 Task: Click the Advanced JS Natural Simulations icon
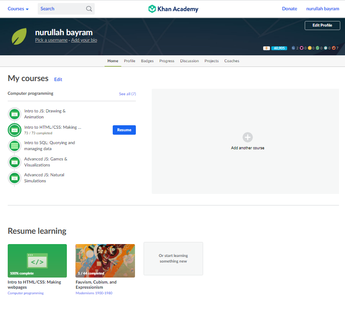point(15,178)
